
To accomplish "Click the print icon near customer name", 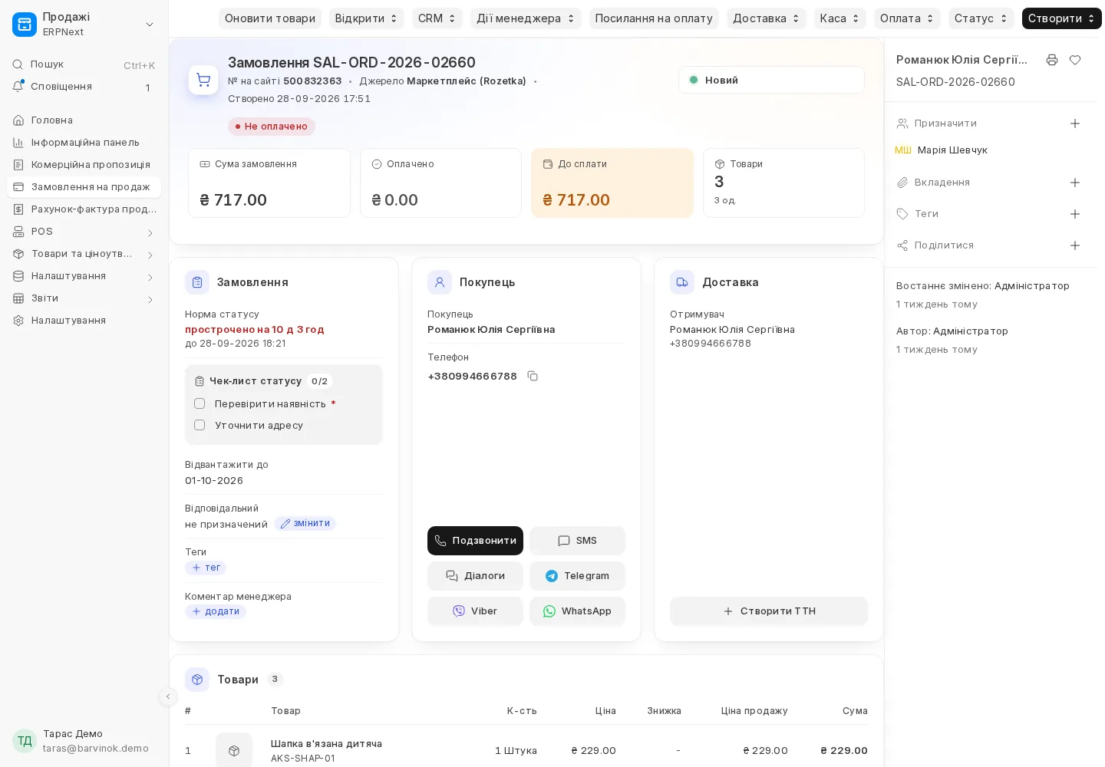I will click(x=1052, y=60).
